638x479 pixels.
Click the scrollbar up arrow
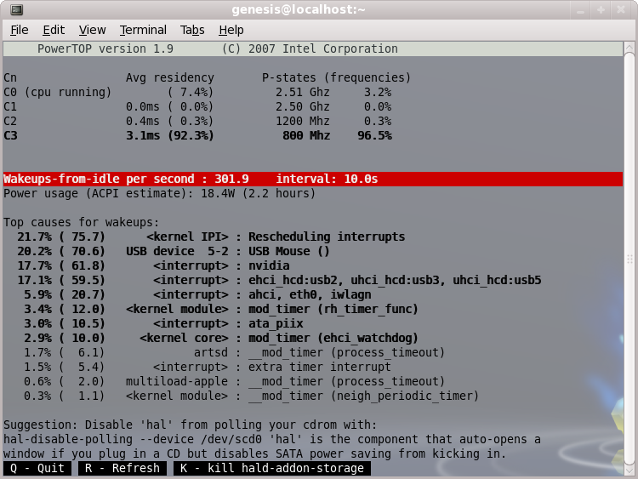point(629,47)
